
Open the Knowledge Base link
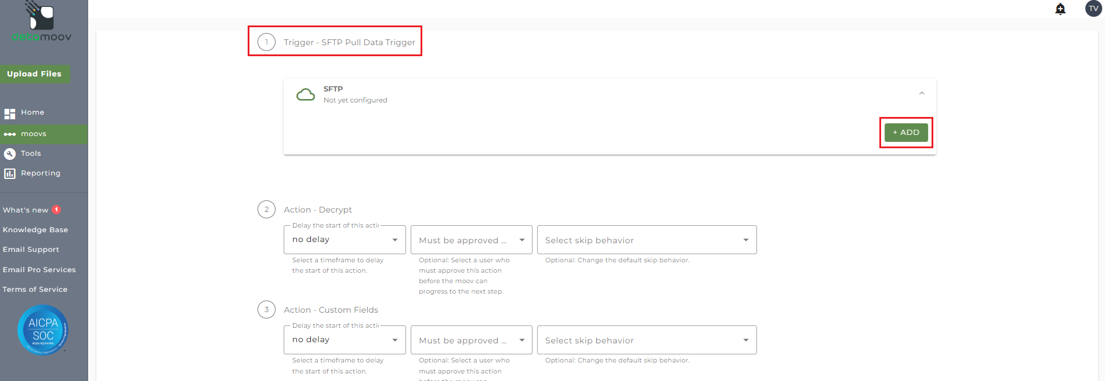[x=35, y=230]
